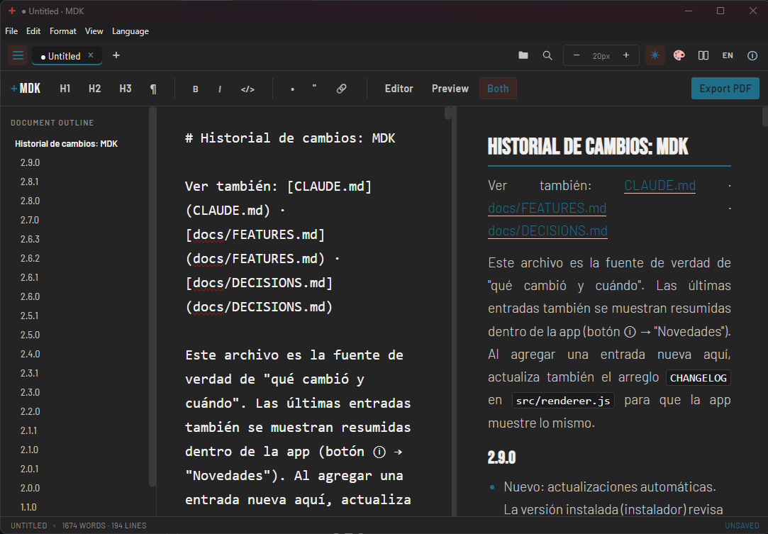Toggle the sidebar hamburger menu
768x534 pixels.
click(18, 55)
